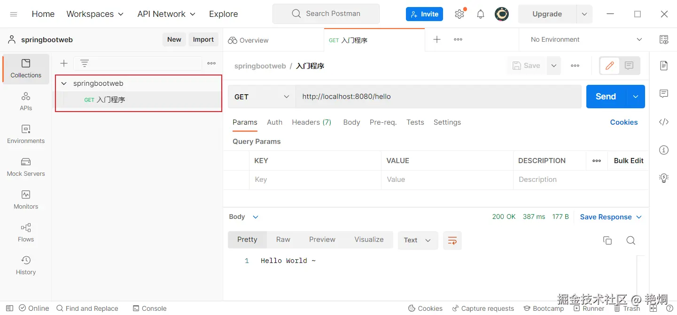This screenshot has width=677, height=315.
Task: Click the Import button
Action: point(203,39)
